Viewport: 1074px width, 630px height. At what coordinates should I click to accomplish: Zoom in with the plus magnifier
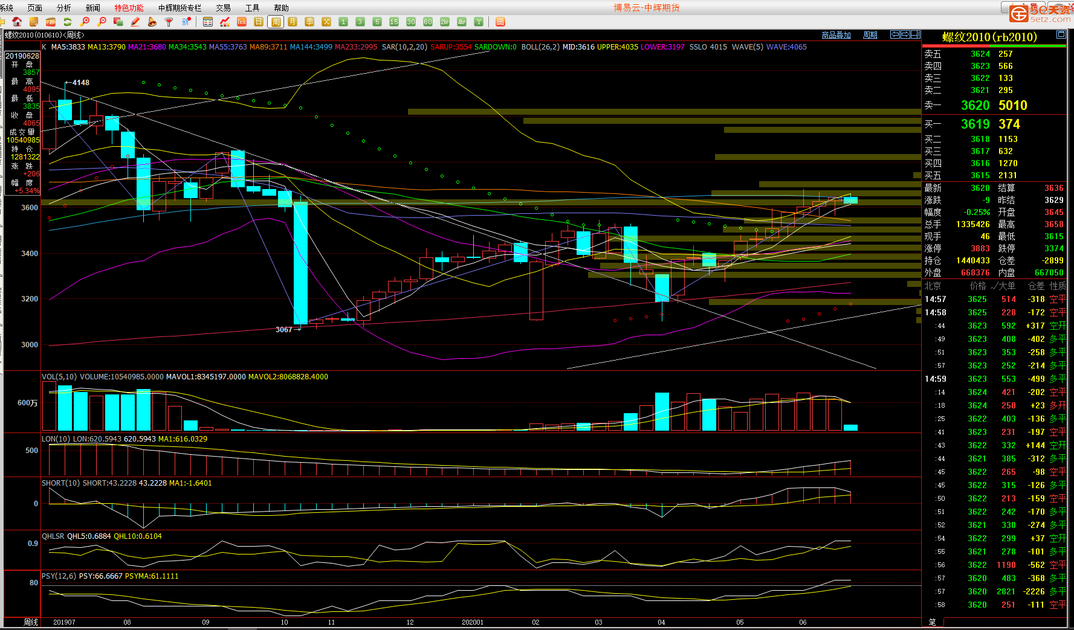[85, 22]
